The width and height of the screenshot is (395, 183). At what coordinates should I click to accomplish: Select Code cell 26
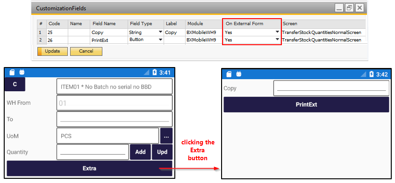pos(57,40)
